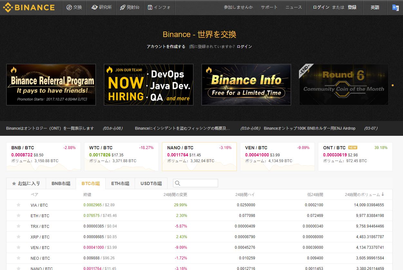This screenshot has height=270, width=403.
Task: Favorite star for XRP / BTC
Action: coord(18,237)
